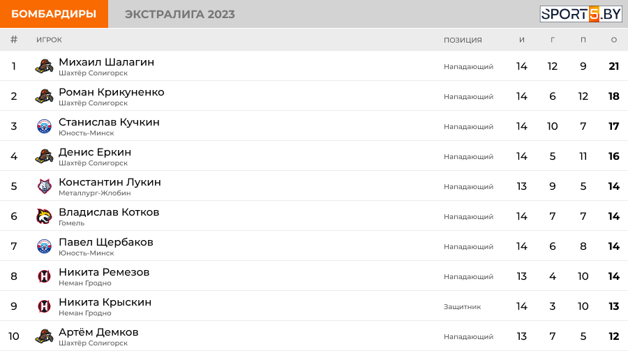628x351 pixels.
Task: Click Неман logo beside Никита Крыскин
Action: (x=44, y=306)
